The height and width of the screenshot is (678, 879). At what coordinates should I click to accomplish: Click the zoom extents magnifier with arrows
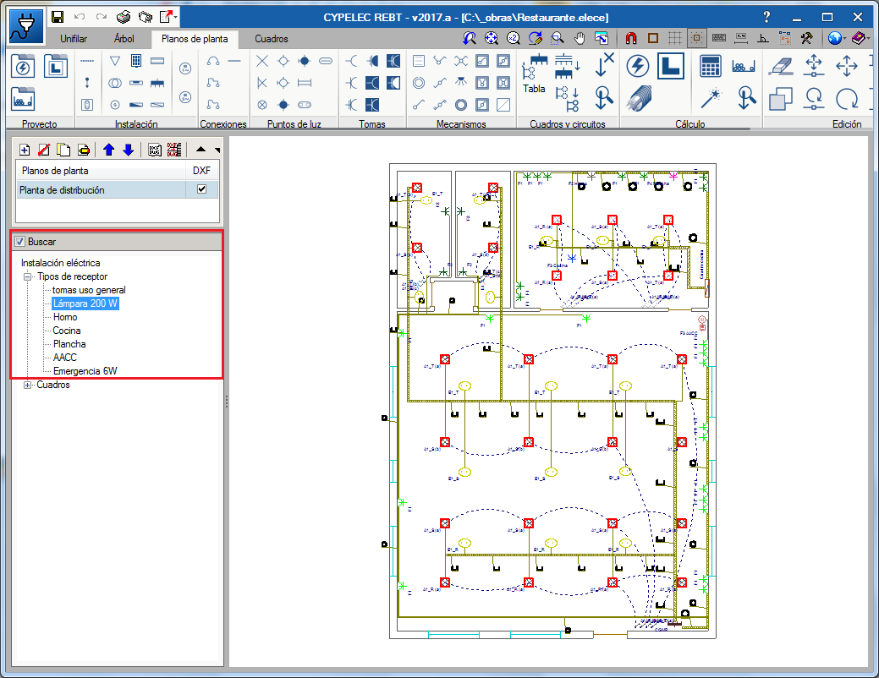coord(491,38)
